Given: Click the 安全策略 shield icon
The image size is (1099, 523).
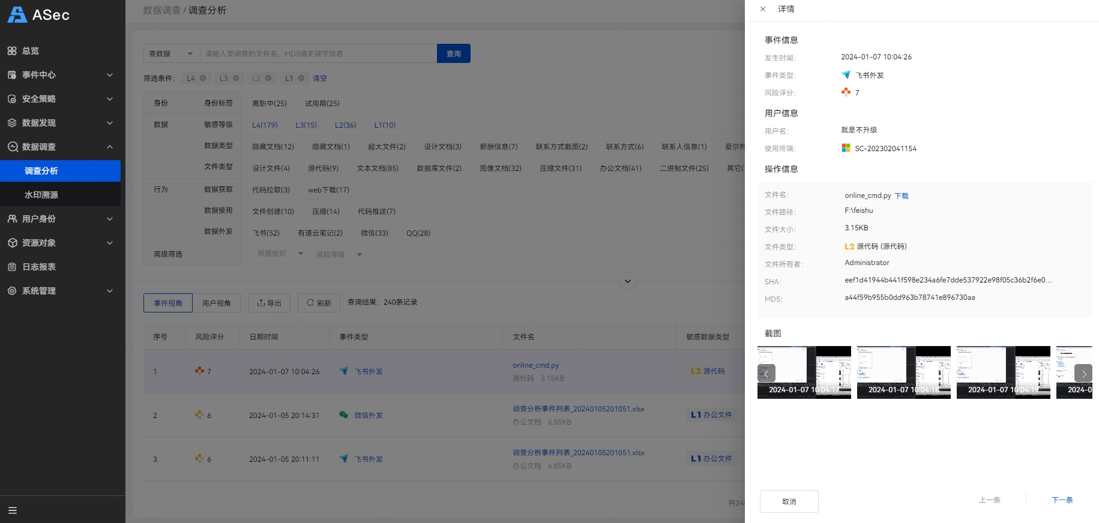Looking at the screenshot, I should point(12,99).
